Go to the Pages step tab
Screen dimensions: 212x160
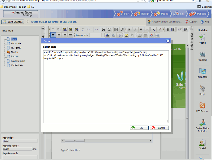pyautogui.click(x=161, y=14)
